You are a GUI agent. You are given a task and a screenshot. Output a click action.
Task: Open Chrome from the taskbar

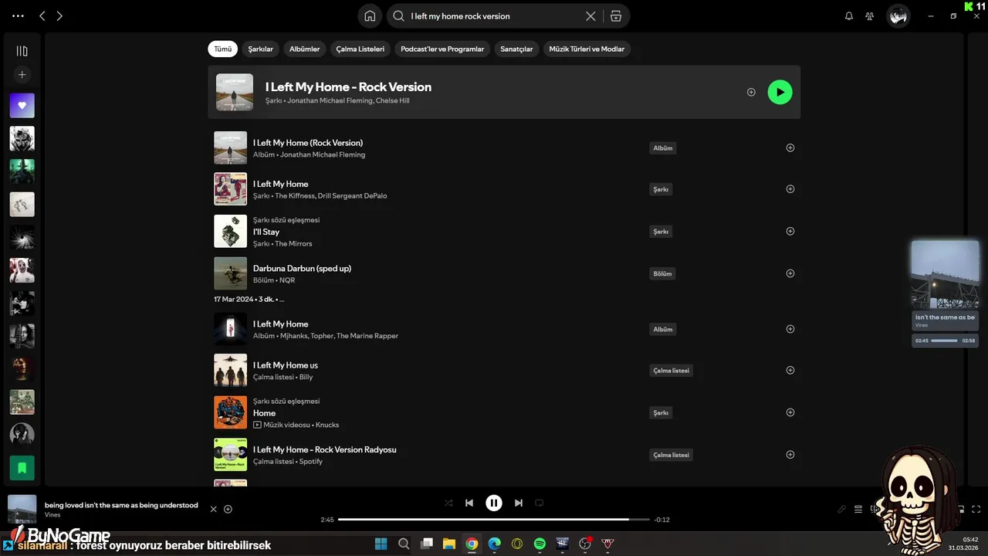[x=472, y=544]
